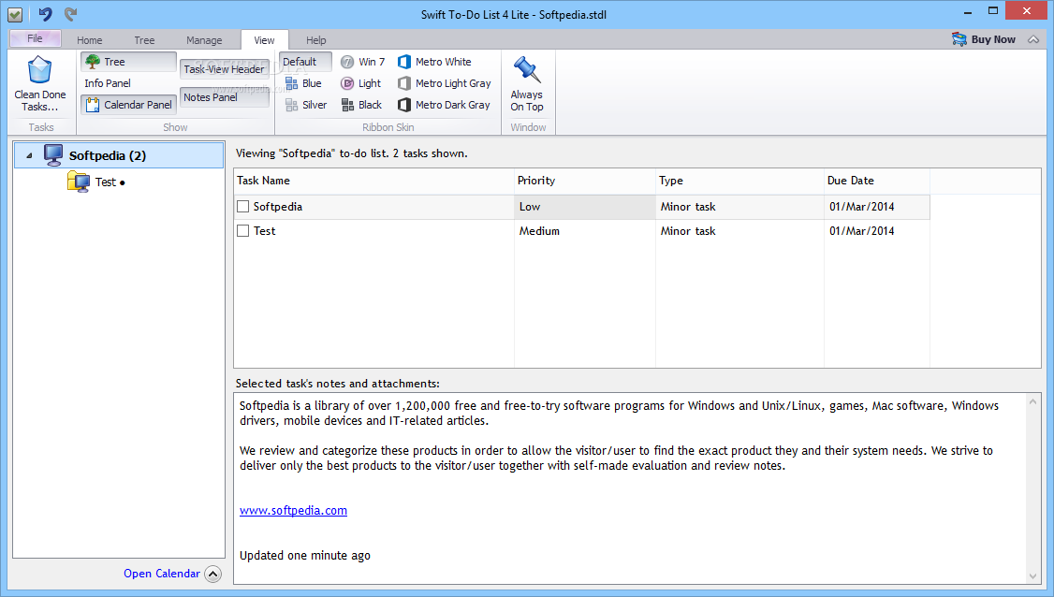Sort by Due Date column header
1054x597 pixels.
click(876, 181)
